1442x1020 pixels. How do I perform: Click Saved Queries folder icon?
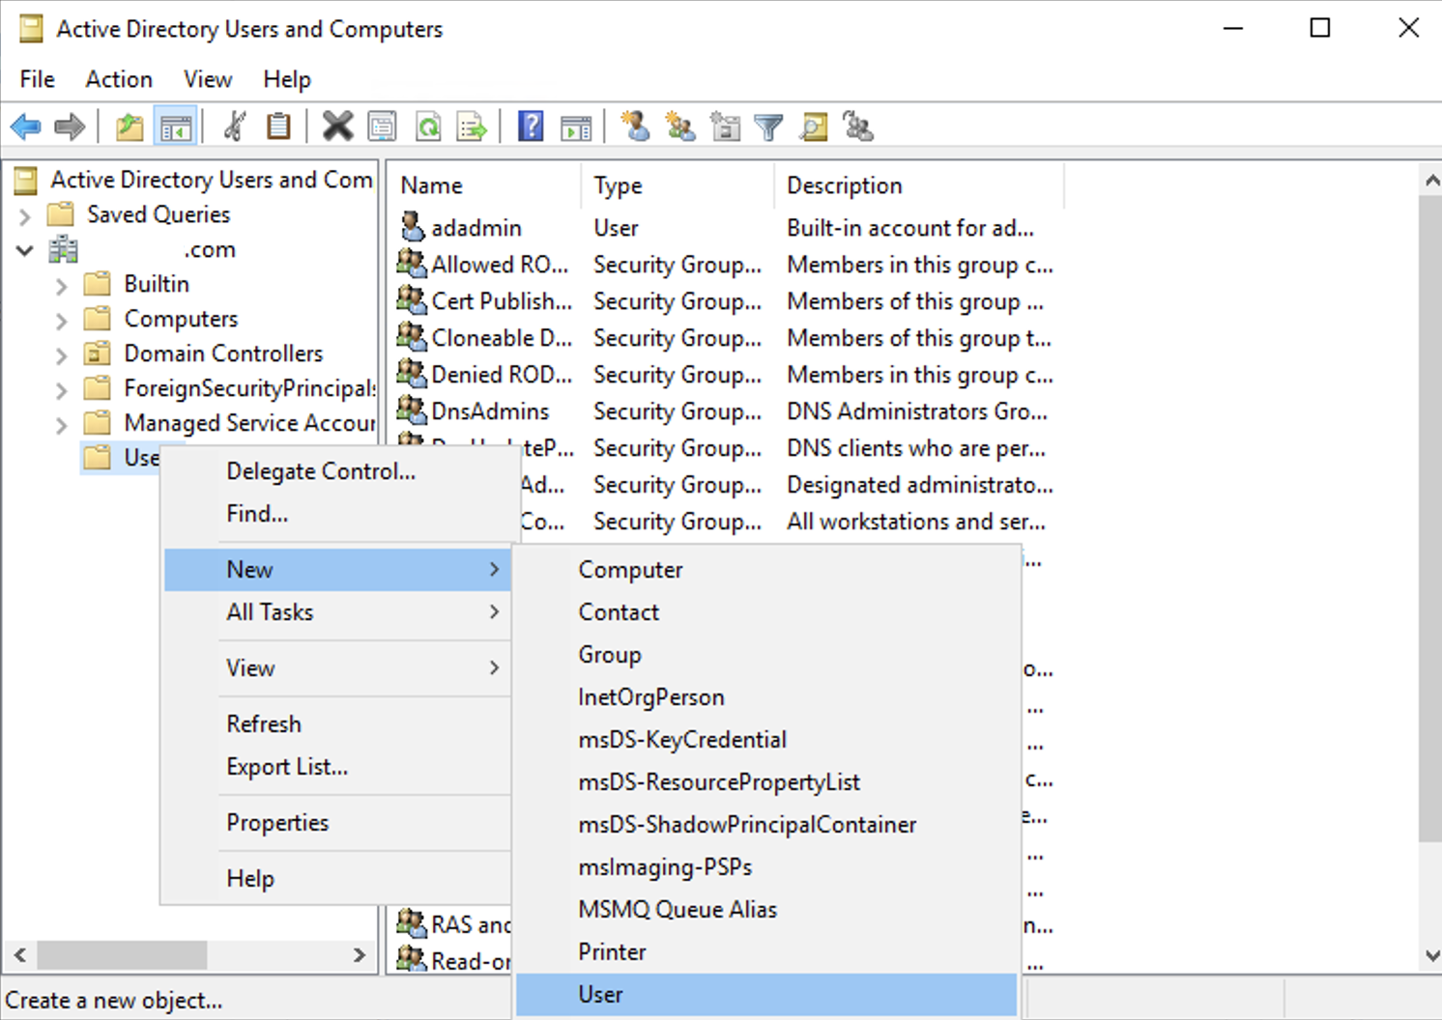(61, 213)
